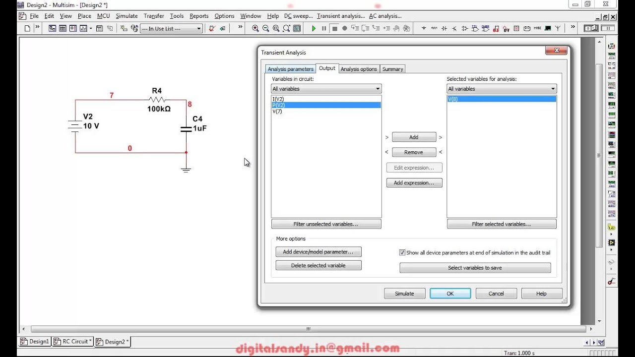
Task: Open the Grapher icon dropdown arrow
Action: point(91,29)
